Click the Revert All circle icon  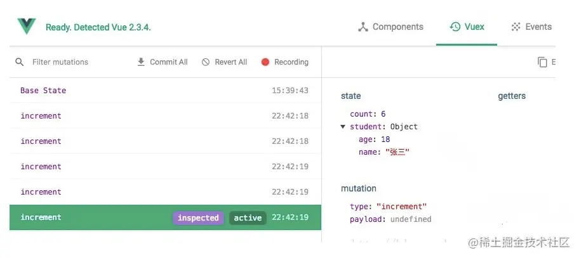point(206,62)
